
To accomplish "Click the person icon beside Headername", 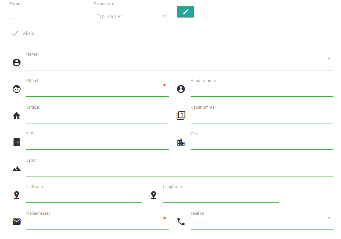I will [181, 89].
